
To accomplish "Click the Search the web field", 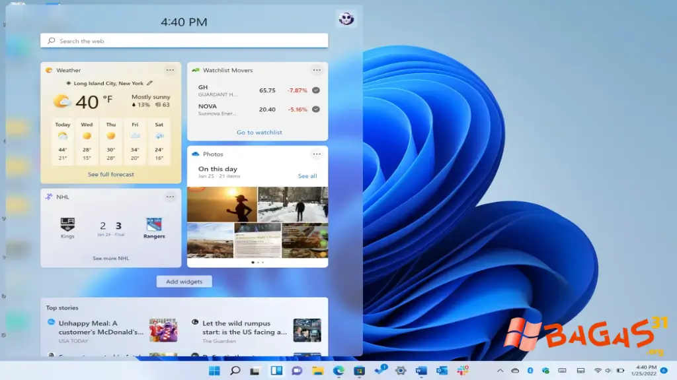I will pyautogui.click(x=184, y=41).
